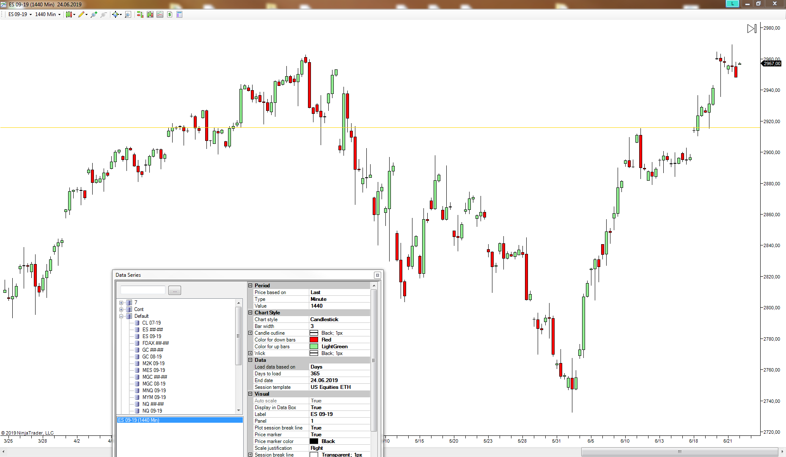Select the applied series ES 09-19 (1440 Min)

pos(180,420)
